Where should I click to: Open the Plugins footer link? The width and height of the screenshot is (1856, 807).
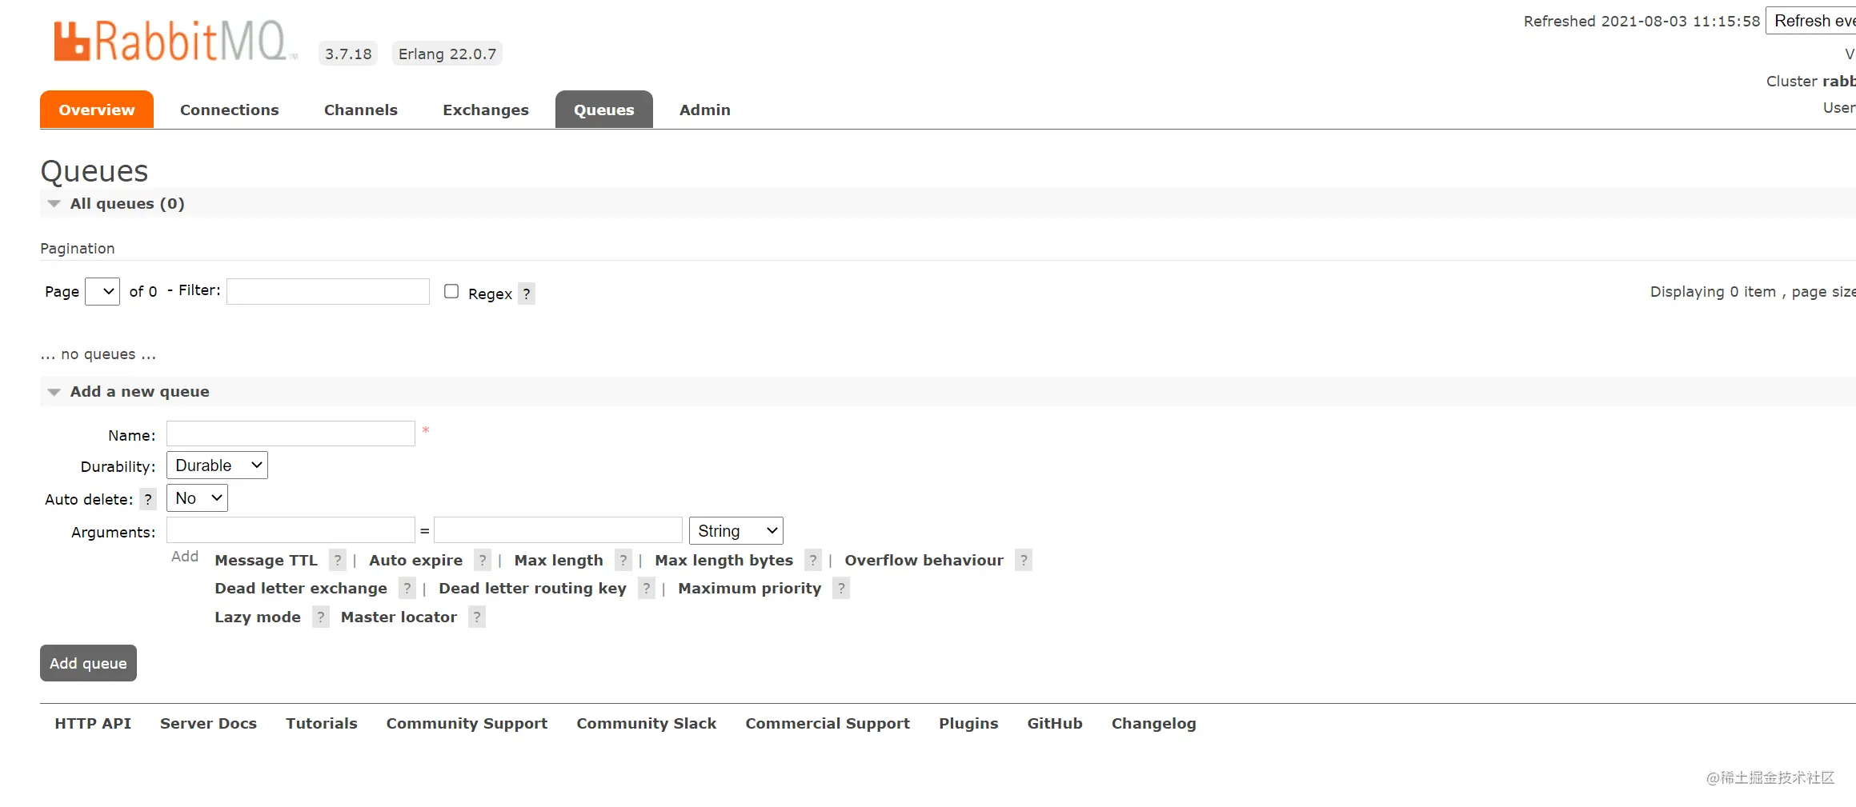[x=968, y=724]
